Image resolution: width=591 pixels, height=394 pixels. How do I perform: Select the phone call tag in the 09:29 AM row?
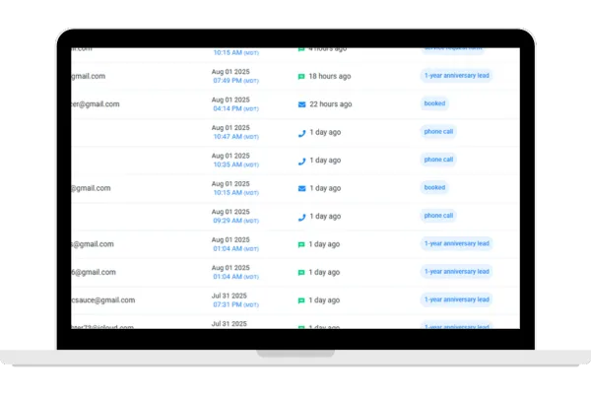pos(438,216)
